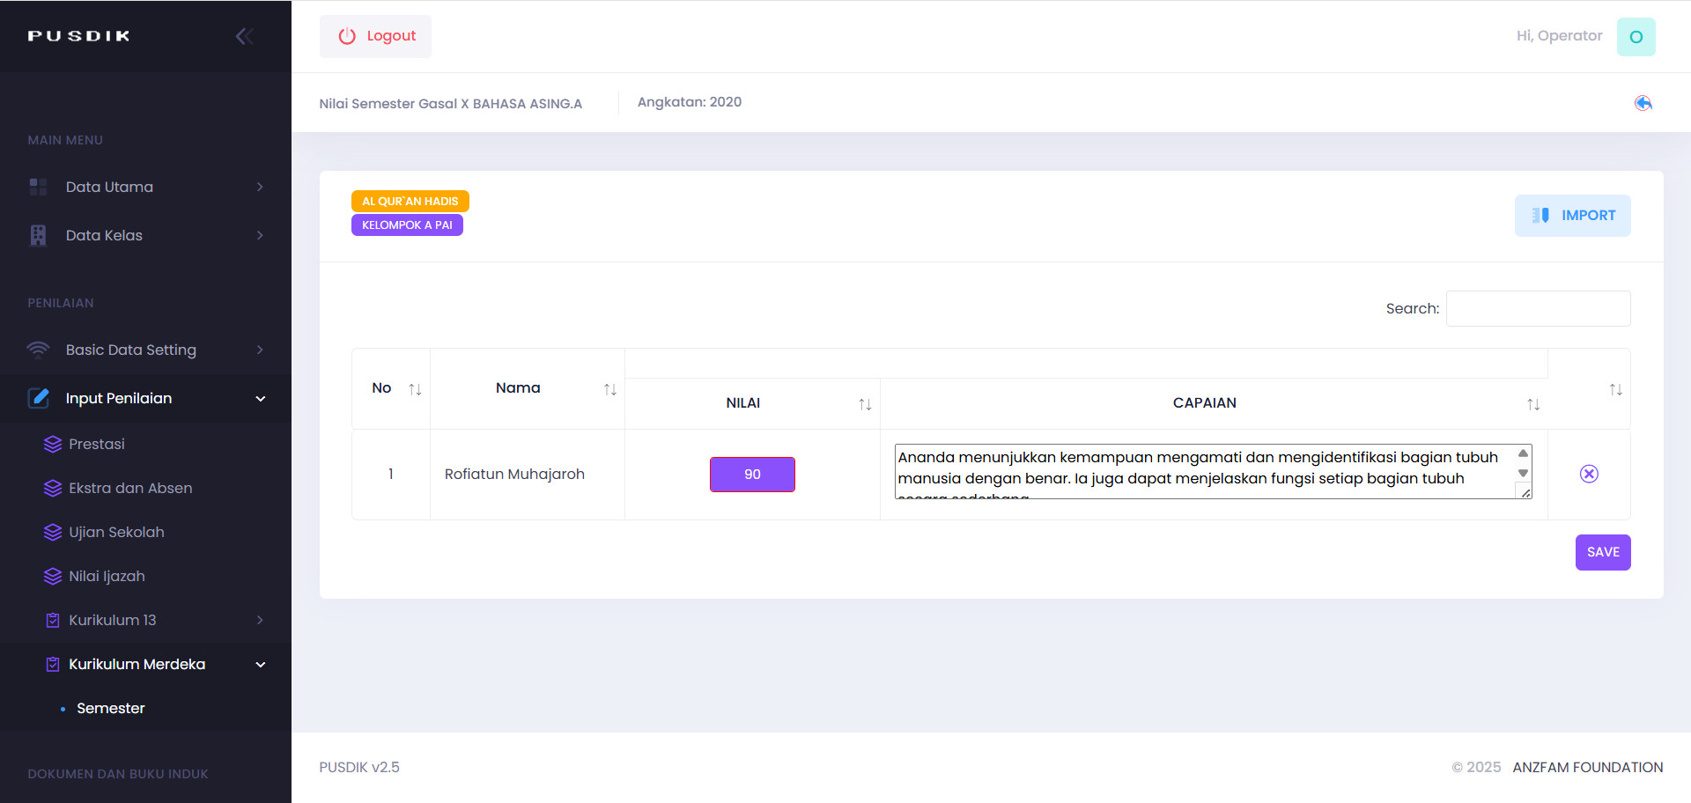Click the IMPORT button
The image size is (1691, 803).
click(x=1572, y=216)
